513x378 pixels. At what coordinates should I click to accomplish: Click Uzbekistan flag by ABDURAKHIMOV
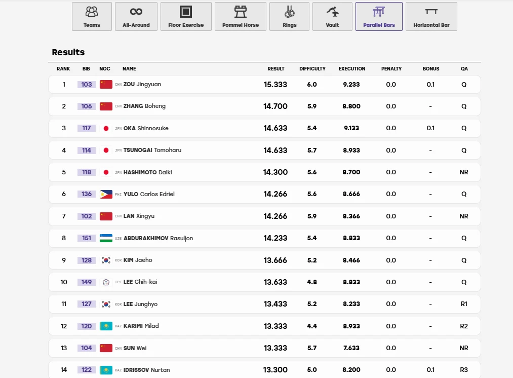tap(106, 238)
